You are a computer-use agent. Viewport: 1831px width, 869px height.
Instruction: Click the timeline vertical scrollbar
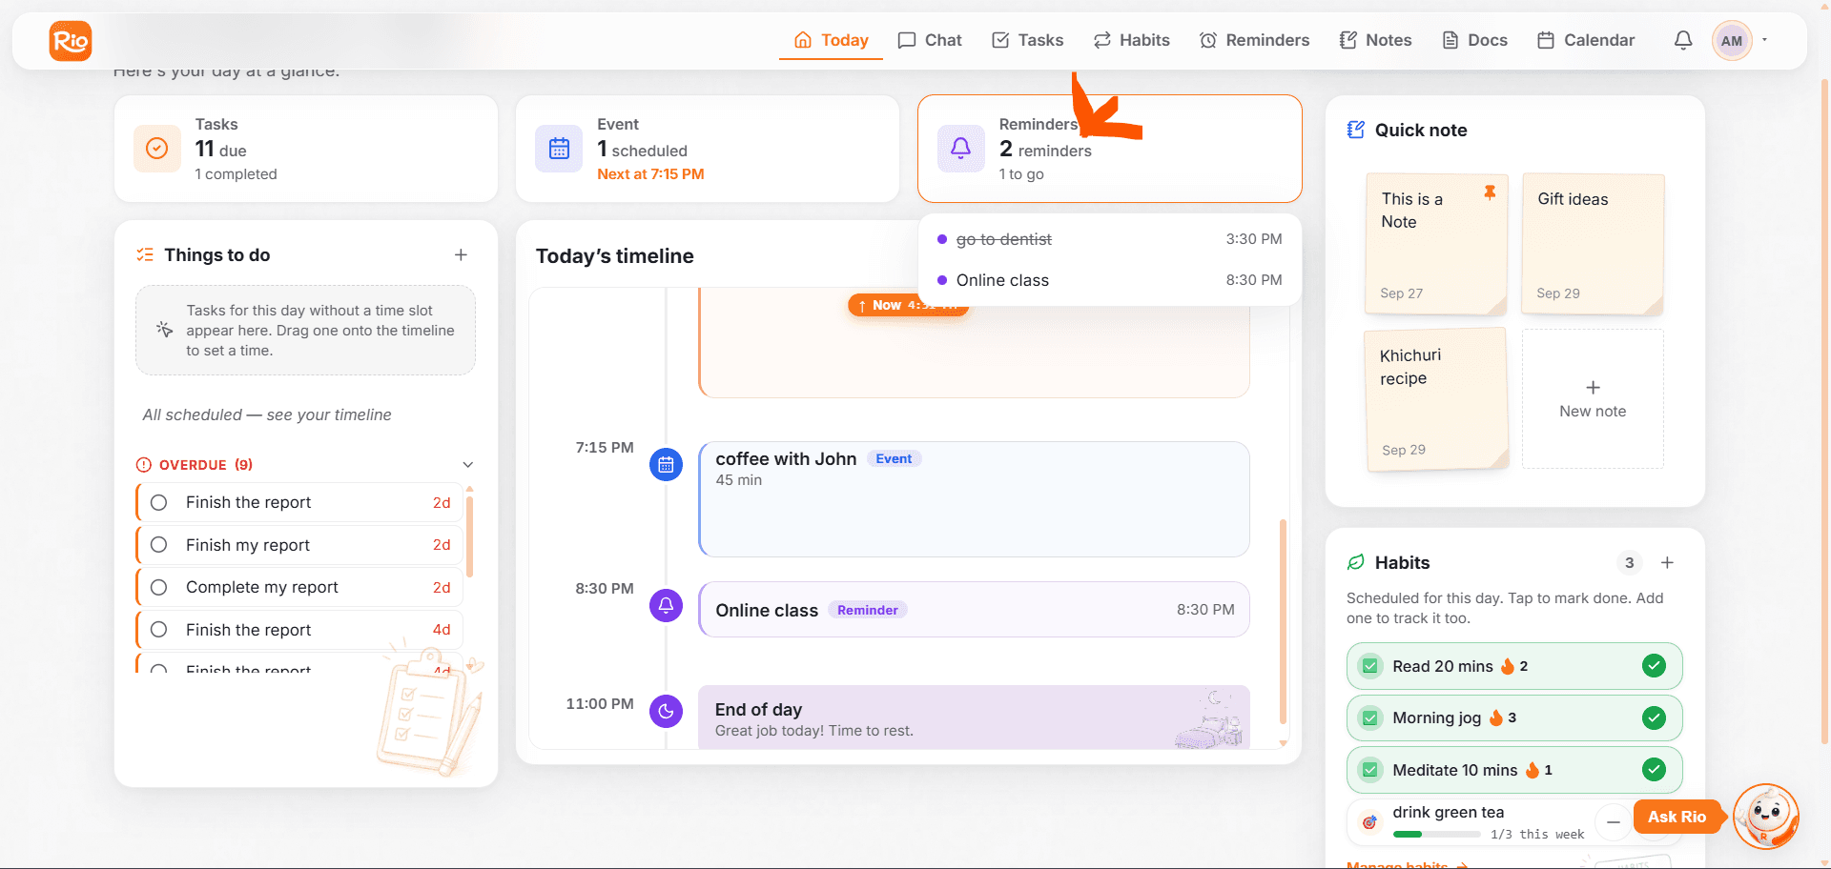coord(1283,620)
